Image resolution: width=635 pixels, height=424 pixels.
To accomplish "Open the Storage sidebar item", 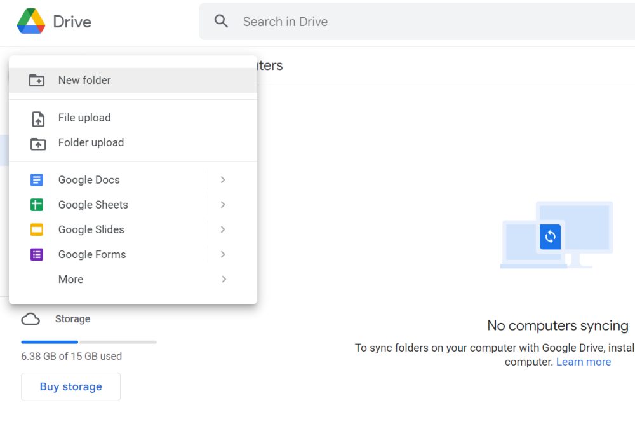I will [56, 319].
